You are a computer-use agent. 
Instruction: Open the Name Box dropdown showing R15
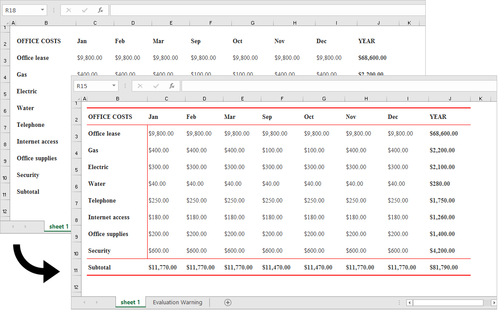[x=113, y=86]
